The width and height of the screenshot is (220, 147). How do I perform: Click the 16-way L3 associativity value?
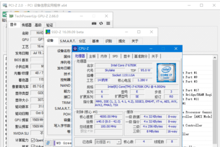coord(172,131)
